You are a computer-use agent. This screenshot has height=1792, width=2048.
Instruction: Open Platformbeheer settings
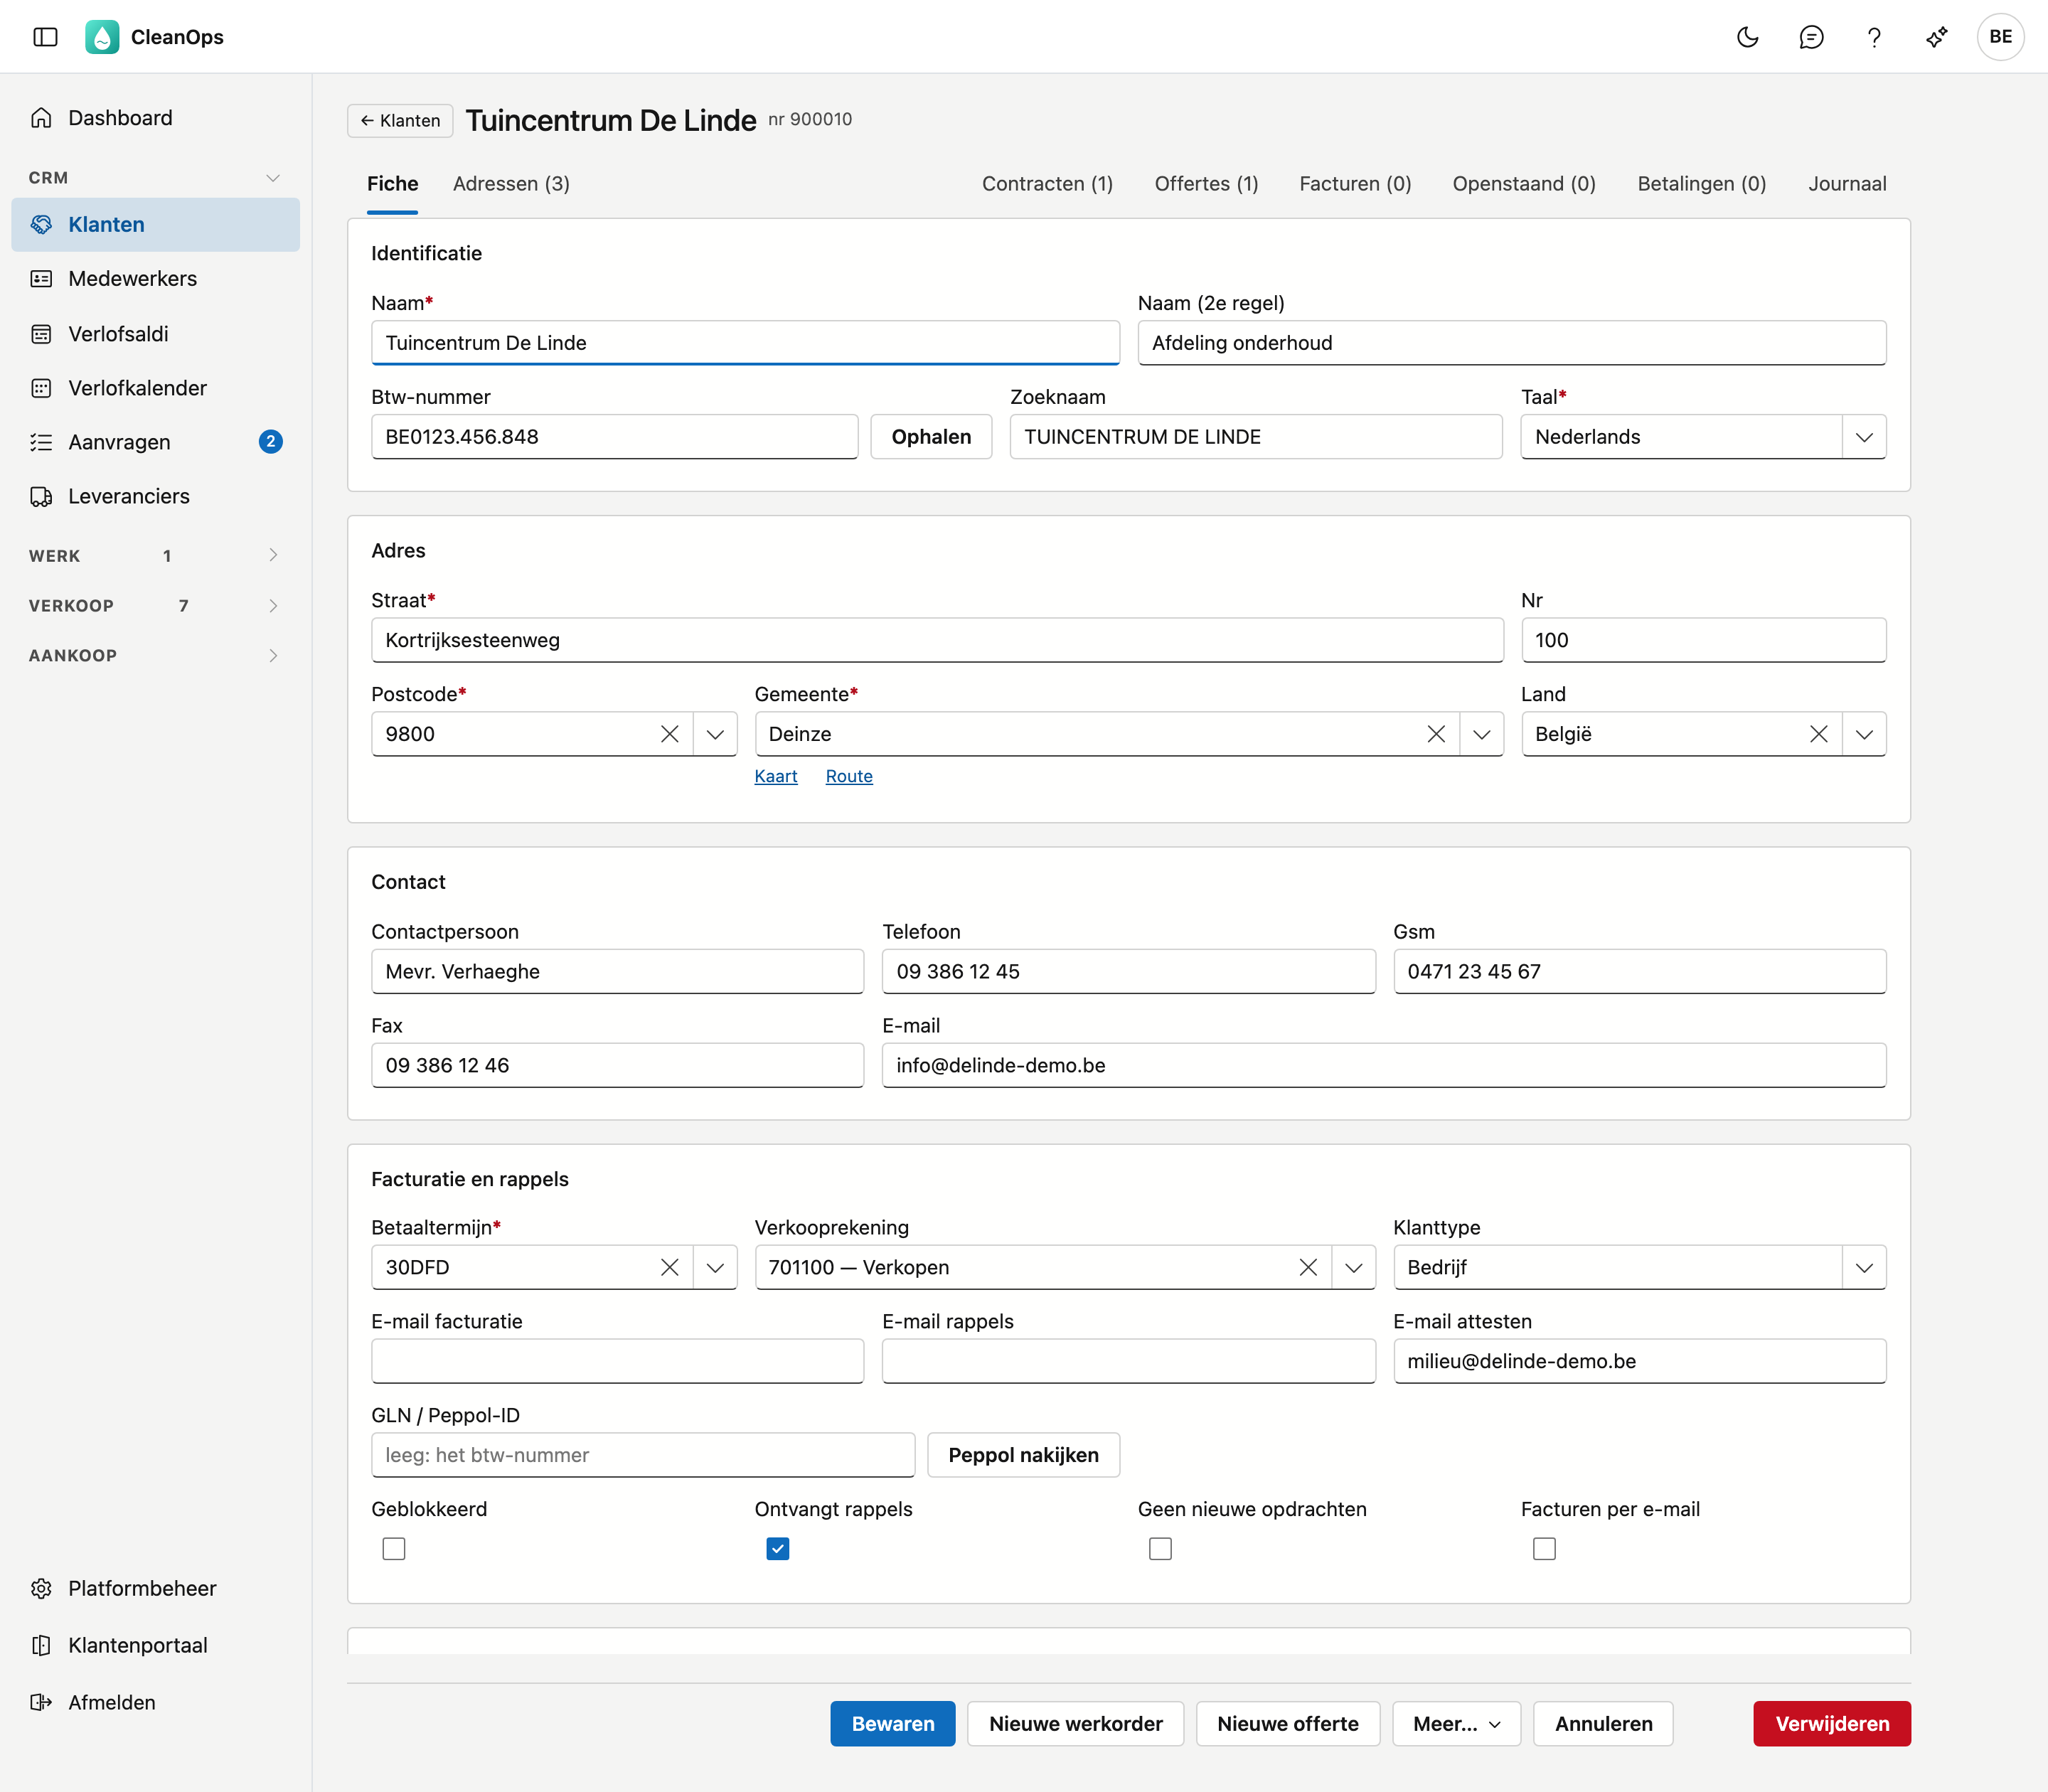pyautogui.click(x=155, y=1588)
